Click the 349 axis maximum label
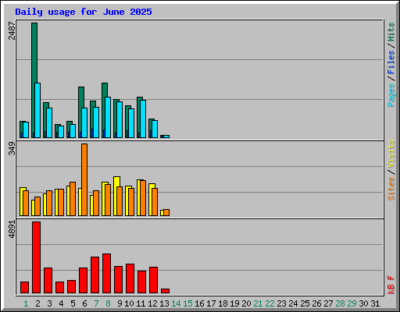The image size is (400, 312). pos(12,149)
